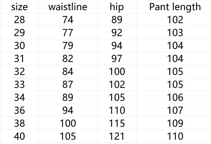
Task: Select the waistline cell showing 74
Action: (68, 20)
